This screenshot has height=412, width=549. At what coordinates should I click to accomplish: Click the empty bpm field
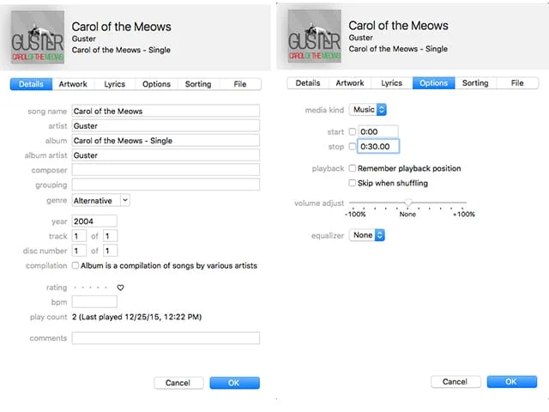coord(94,301)
